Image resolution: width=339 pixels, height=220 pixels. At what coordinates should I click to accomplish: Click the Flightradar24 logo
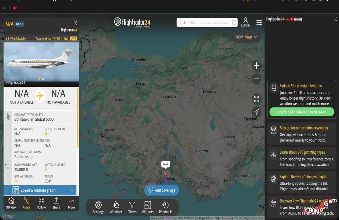pos(132,23)
